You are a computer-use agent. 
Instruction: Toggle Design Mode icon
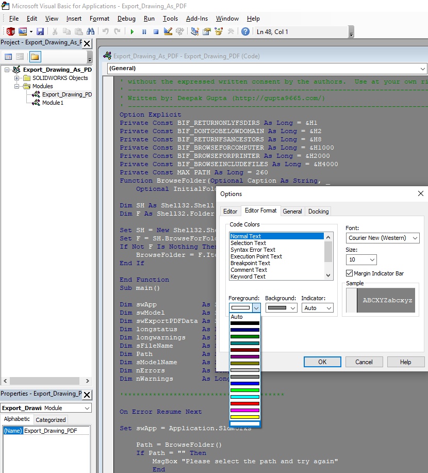point(168,31)
